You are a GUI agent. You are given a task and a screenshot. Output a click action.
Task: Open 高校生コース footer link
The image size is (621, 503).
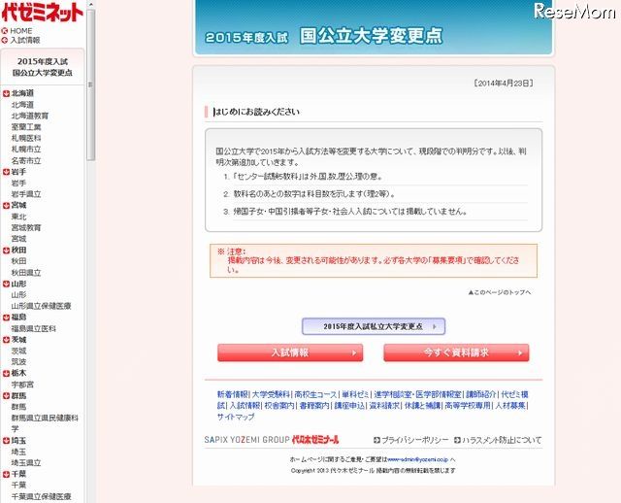315,394
